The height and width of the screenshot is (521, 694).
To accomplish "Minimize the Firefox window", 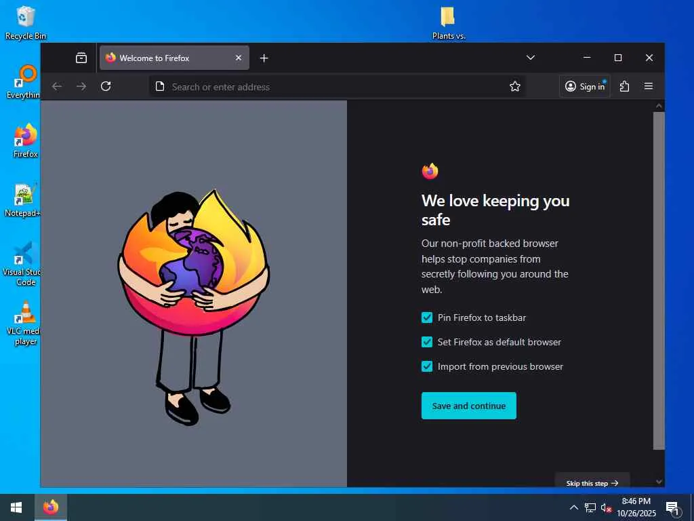I will 587,58.
